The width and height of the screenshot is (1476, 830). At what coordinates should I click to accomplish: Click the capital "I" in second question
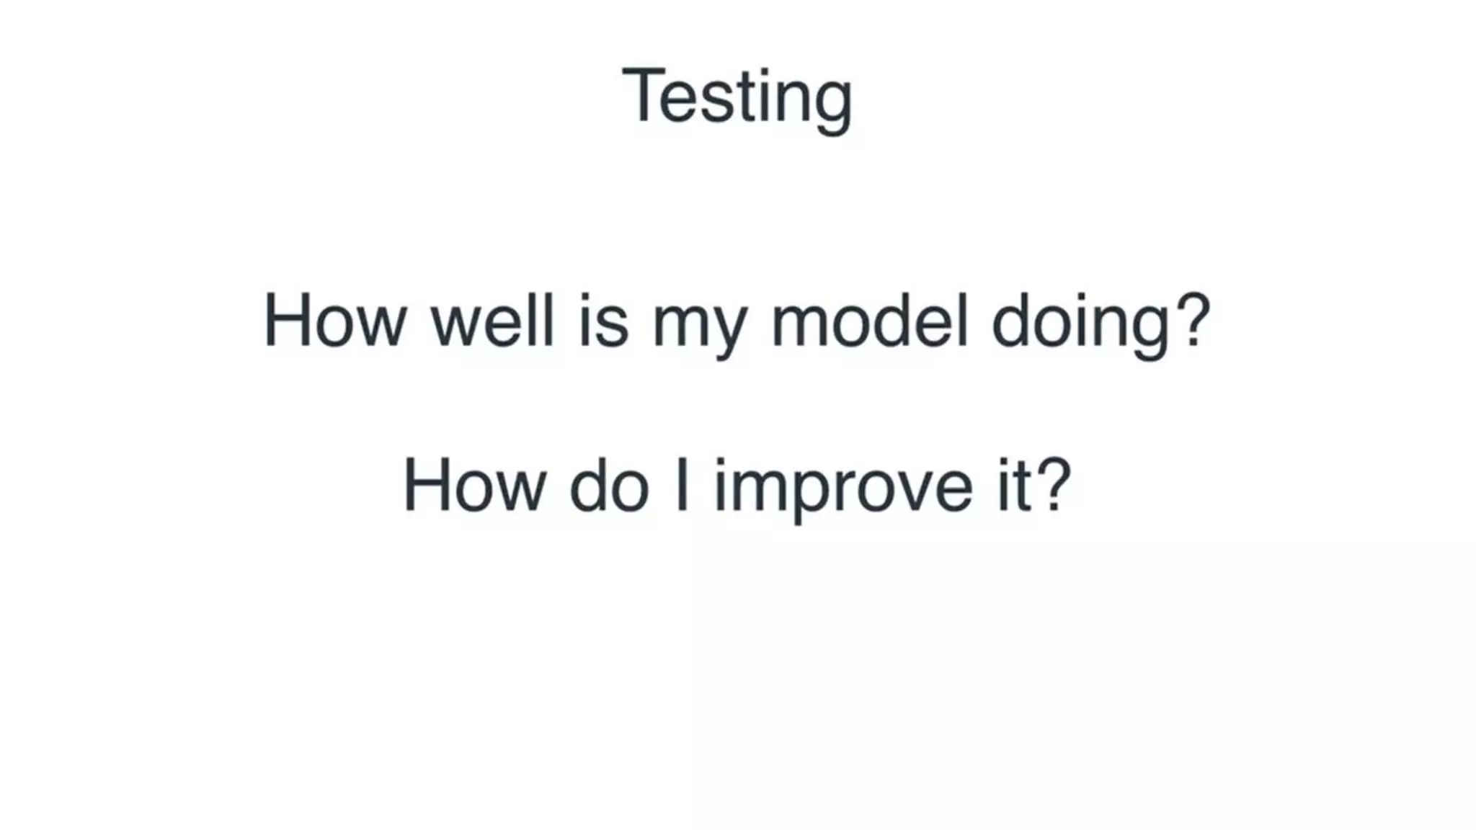pos(681,486)
